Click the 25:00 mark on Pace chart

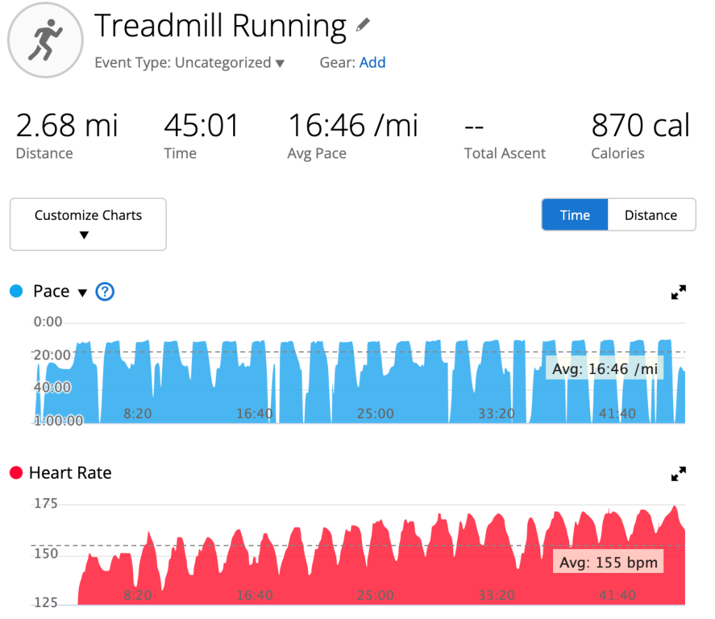(376, 414)
